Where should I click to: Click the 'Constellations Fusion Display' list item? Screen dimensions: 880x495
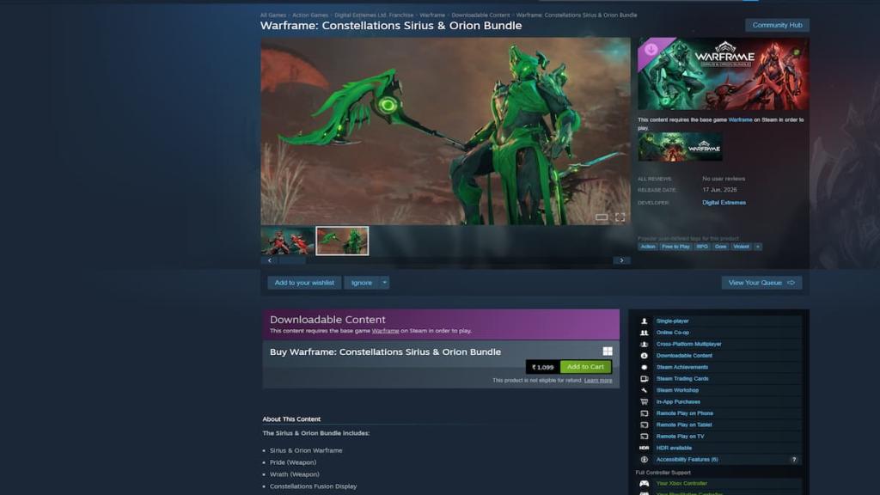click(x=313, y=486)
